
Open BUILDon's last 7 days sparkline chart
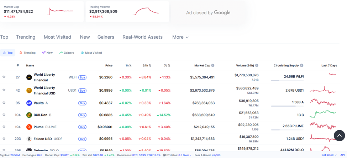tap(322, 115)
